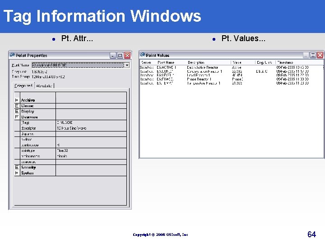Expand the Display category
Viewport: 325px width, 244px height.
[x=17, y=112]
